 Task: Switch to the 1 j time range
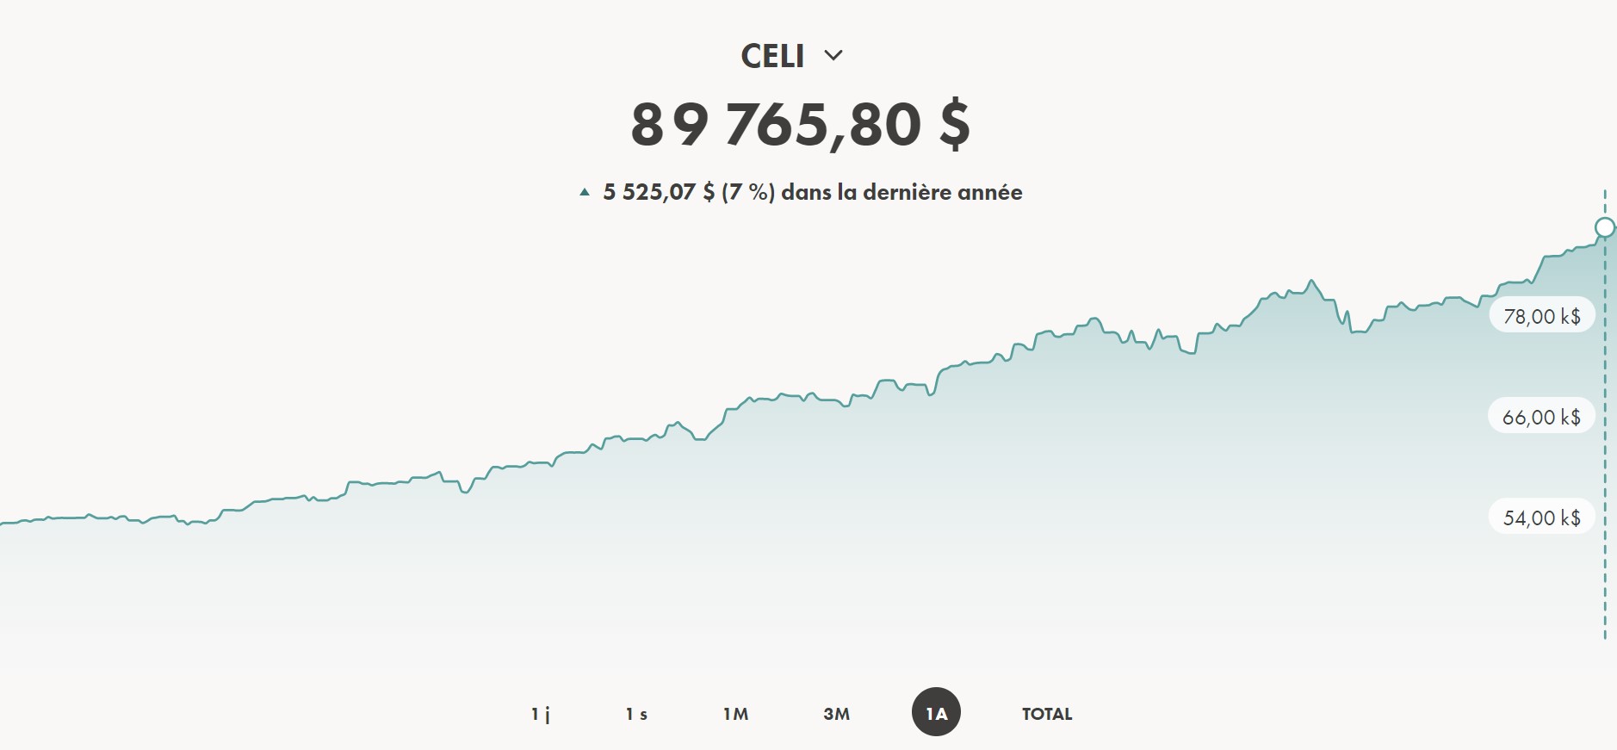(x=542, y=714)
